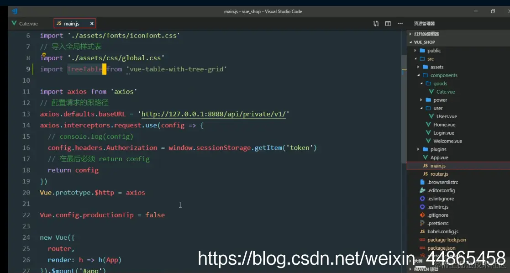
Task: Click the plugins folder icon
Action: tap(426, 149)
